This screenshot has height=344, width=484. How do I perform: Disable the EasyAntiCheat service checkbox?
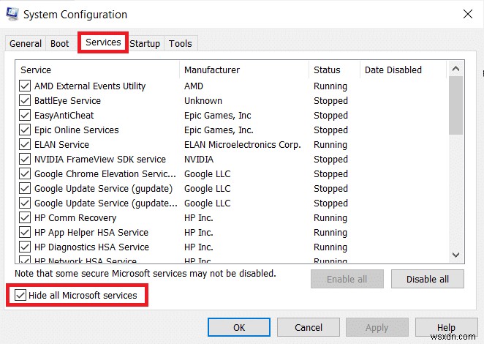(x=26, y=116)
